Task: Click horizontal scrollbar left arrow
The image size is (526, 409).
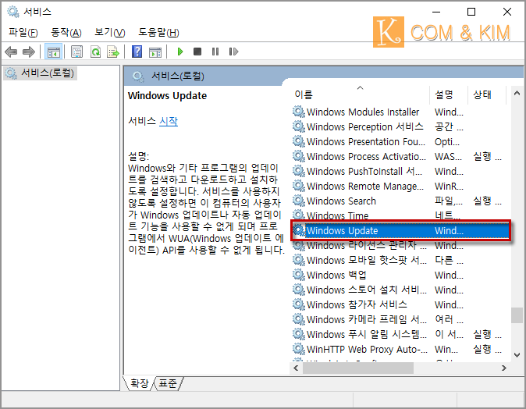Action: click(296, 368)
